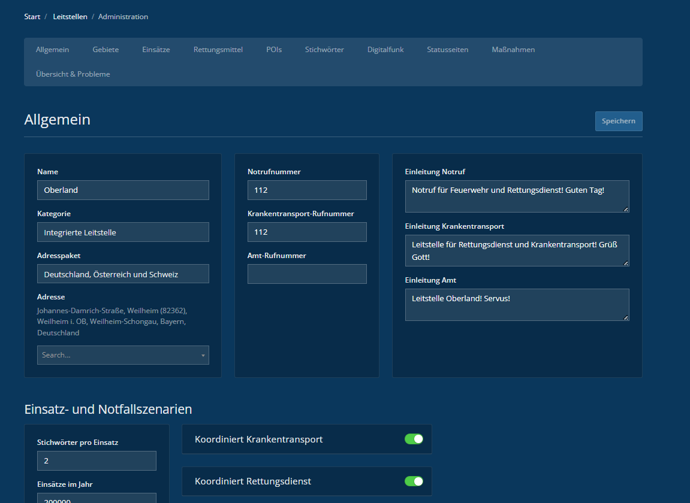Image resolution: width=690 pixels, height=503 pixels.
Task: Click the Einleitung Notruf text area
Action: point(517,196)
